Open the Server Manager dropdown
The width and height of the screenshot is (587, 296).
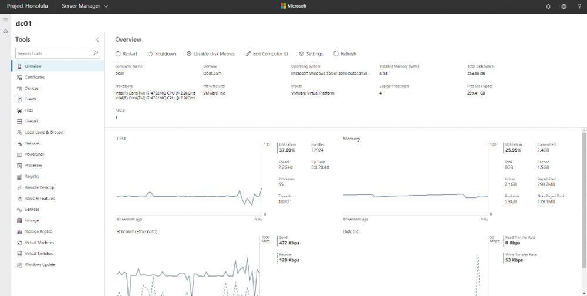coord(85,6)
